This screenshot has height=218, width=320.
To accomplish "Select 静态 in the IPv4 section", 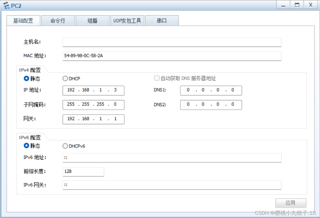I will (26, 78).
